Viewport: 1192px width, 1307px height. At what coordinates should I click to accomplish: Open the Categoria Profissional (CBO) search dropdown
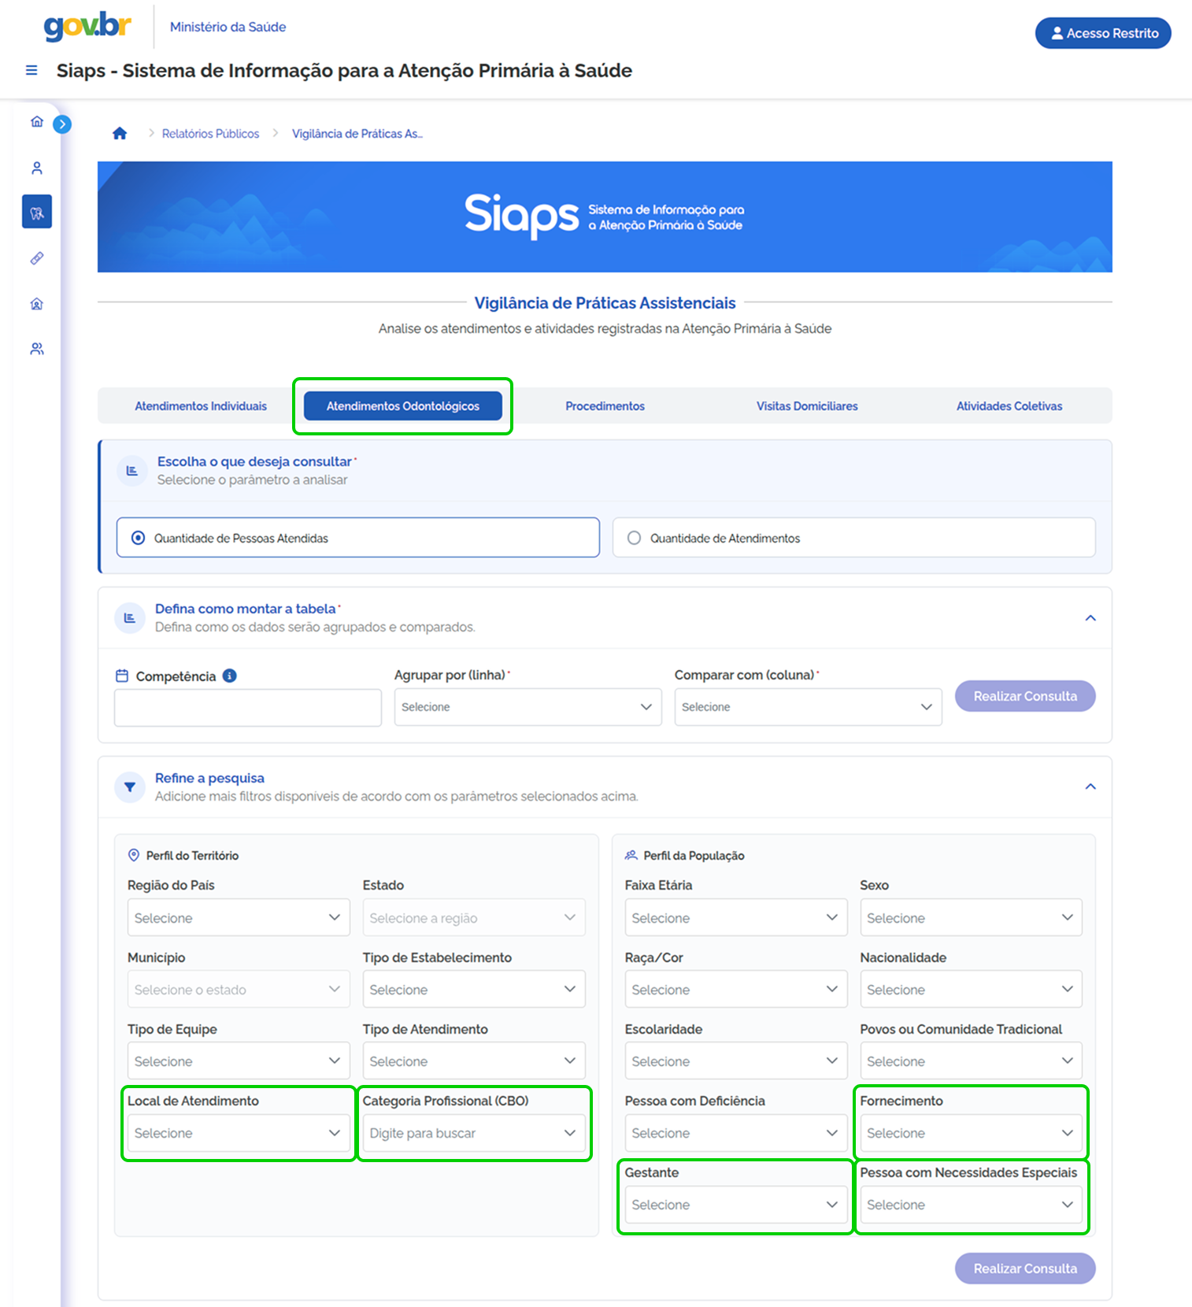tap(474, 1132)
